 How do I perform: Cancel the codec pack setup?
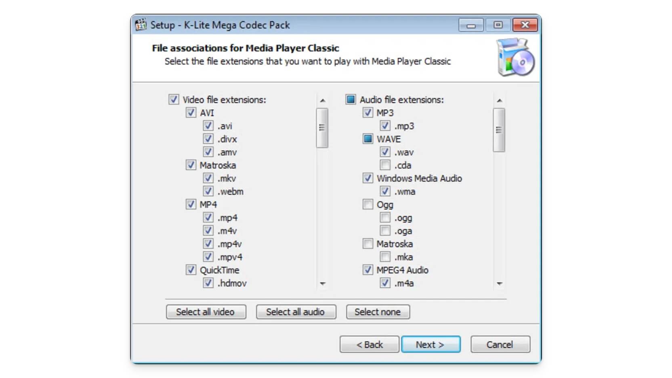click(x=500, y=344)
